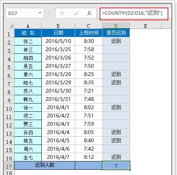The image size is (177, 175).
Task: Click the fill handle of cell D17
Action: tap(130, 169)
